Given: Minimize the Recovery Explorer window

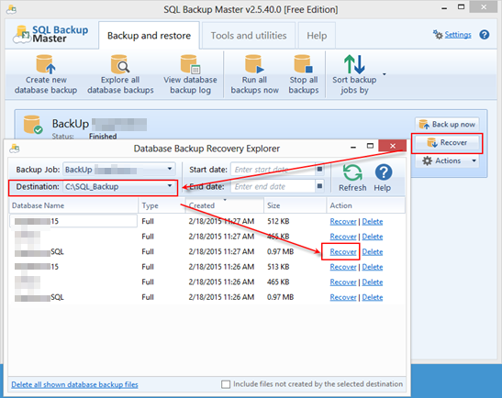Looking at the screenshot, I should [353, 147].
